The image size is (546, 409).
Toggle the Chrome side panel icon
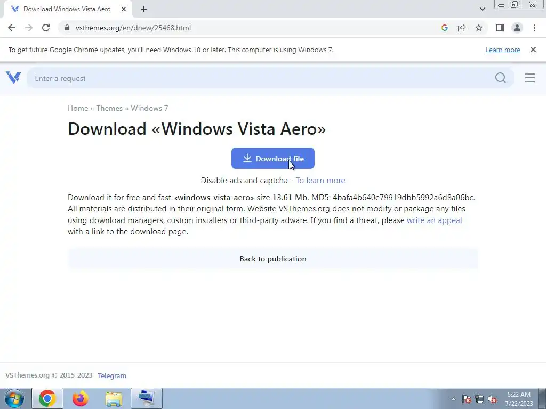tap(500, 28)
